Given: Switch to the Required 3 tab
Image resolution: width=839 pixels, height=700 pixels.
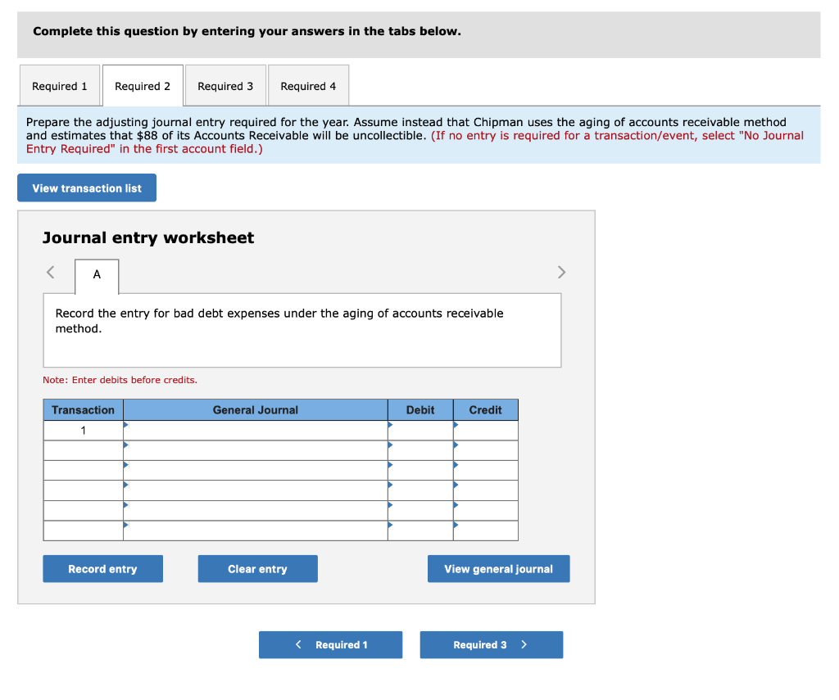Looking at the screenshot, I should point(225,85).
